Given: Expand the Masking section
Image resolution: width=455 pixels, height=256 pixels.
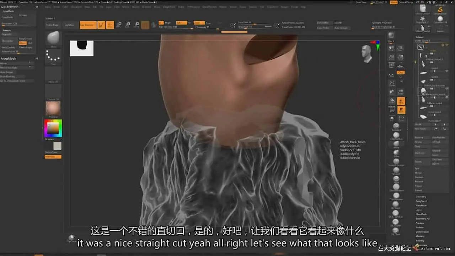Looking at the screenshot, I should pos(420,236).
